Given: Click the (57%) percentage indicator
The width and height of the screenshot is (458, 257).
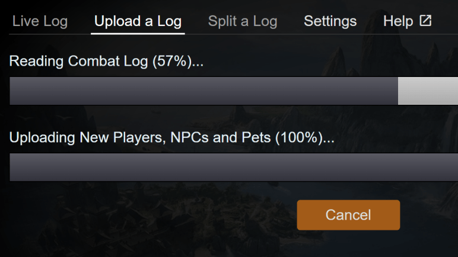Looking at the screenshot, I should (x=171, y=61).
